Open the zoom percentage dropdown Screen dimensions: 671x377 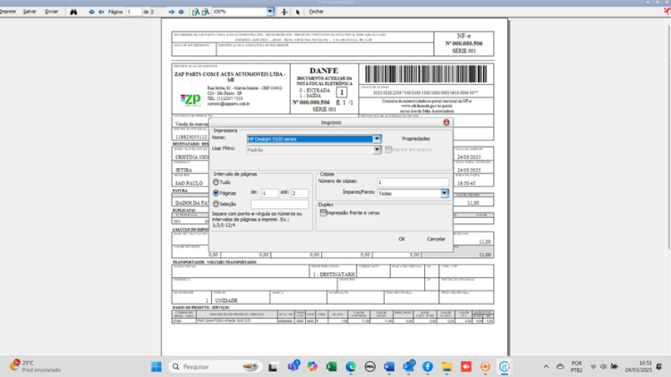[270, 12]
